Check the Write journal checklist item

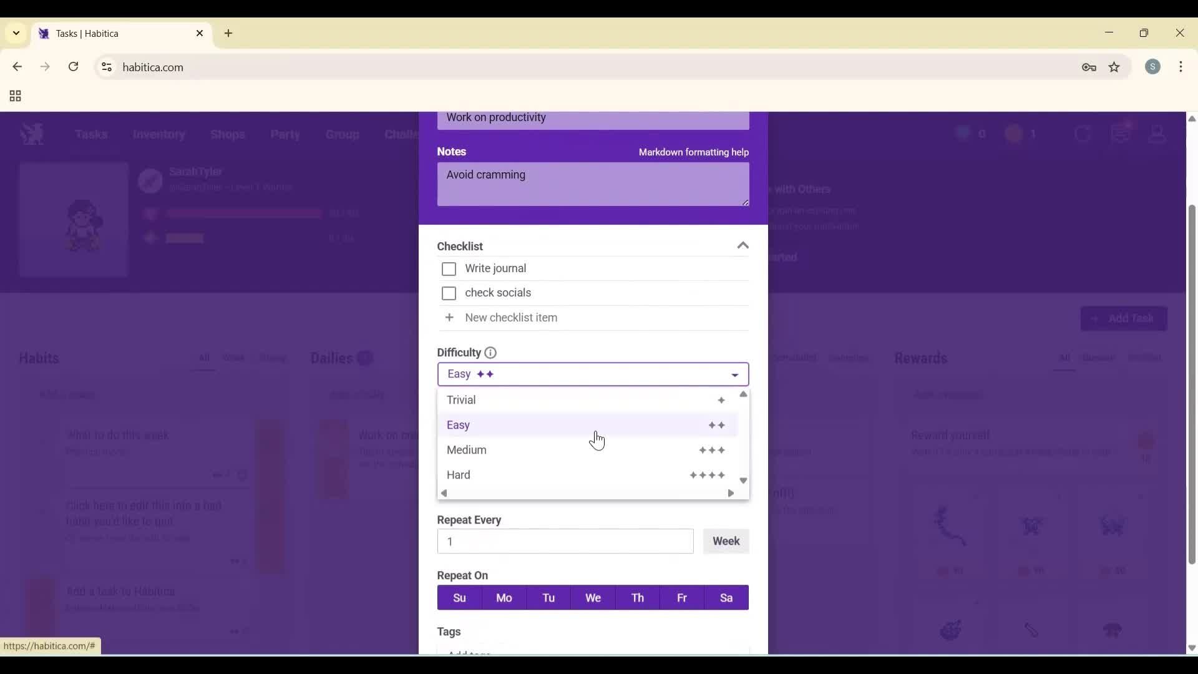tap(449, 269)
